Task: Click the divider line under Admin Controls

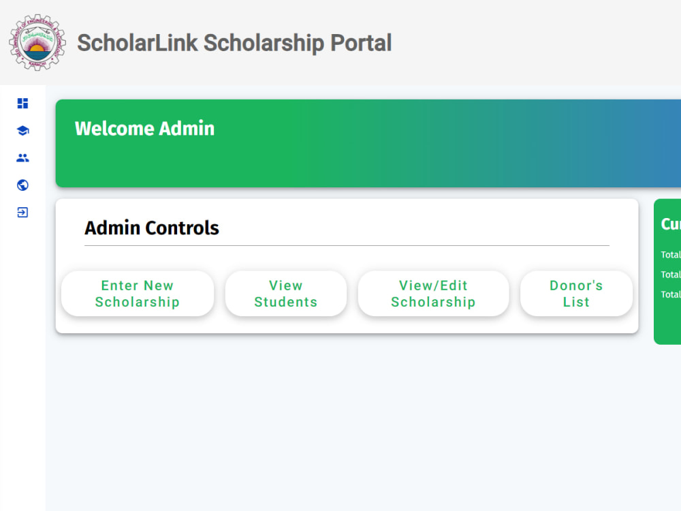Action: click(347, 245)
